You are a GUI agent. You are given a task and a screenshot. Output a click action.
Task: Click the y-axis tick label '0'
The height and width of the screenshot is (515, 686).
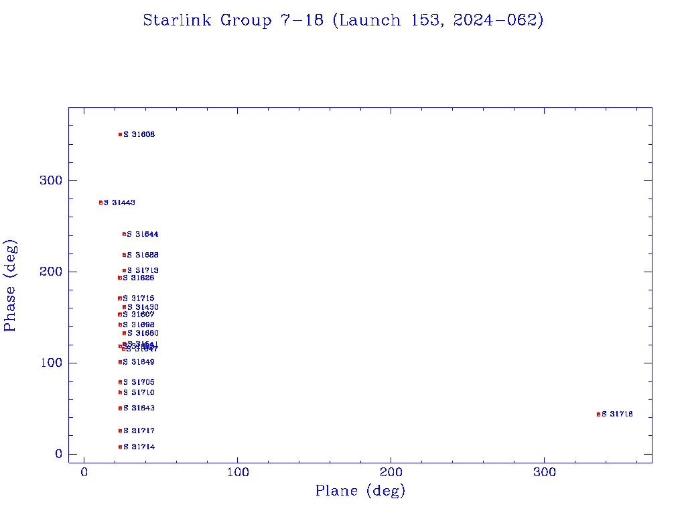click(x=59, y=454)
